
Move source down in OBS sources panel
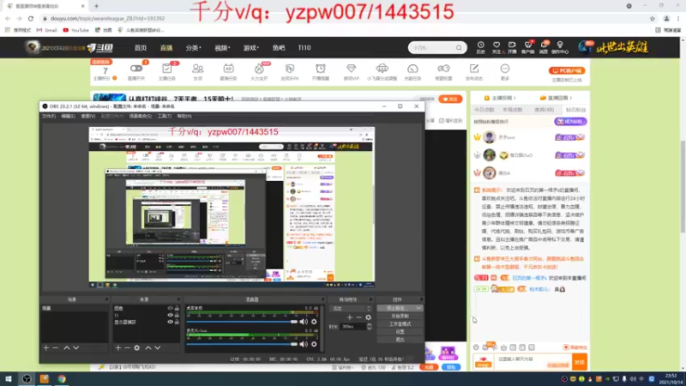pyautogui.click(x=158, y=347)
